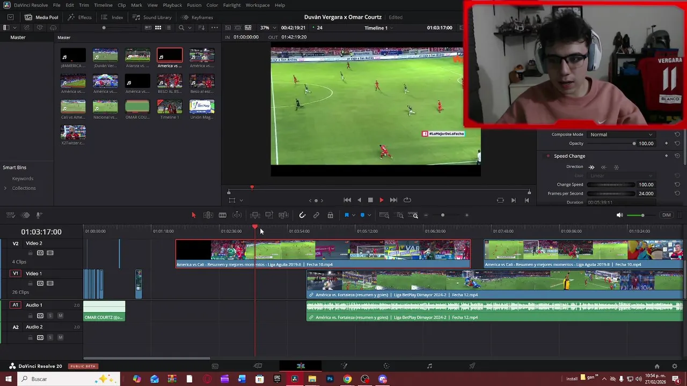687x386 pixels.
Task: Add keyframe for Opacity diamond
Action: tap(667, 144)
